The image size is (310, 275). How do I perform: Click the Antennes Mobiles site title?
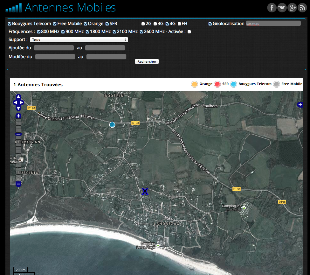70,8
